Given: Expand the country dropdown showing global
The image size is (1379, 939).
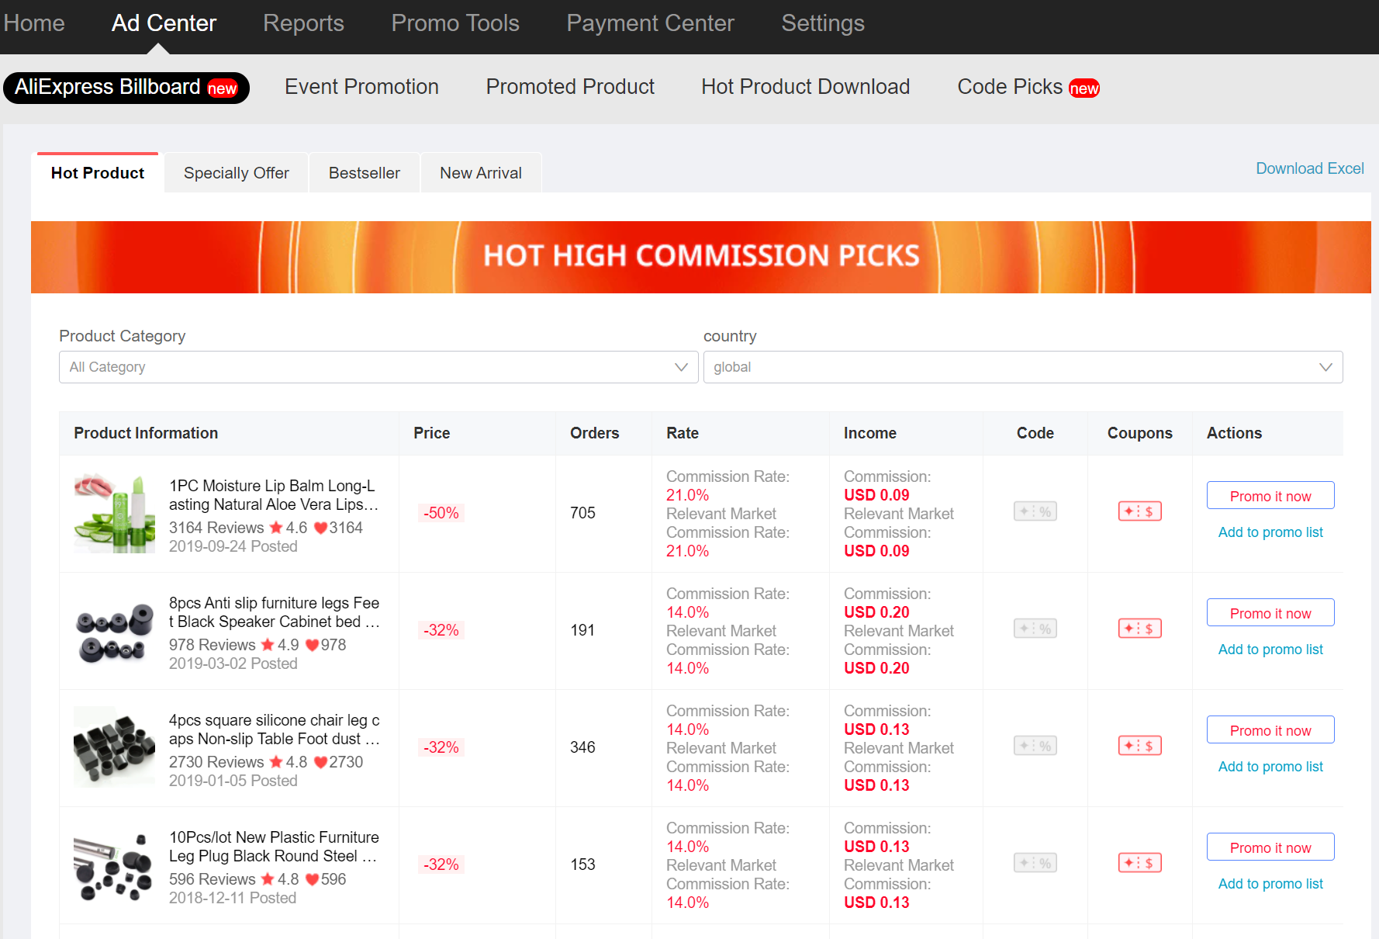Looking at the screenshot, I should (1023, 367).
